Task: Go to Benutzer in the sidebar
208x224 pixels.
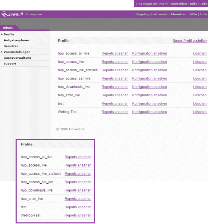Action: tap(11, 46)
